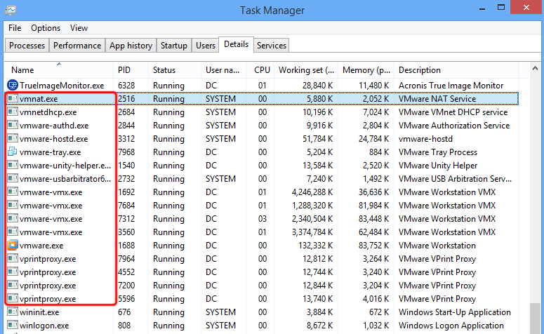Click the vmware-tray.exe tray icon

coord(13,152)
